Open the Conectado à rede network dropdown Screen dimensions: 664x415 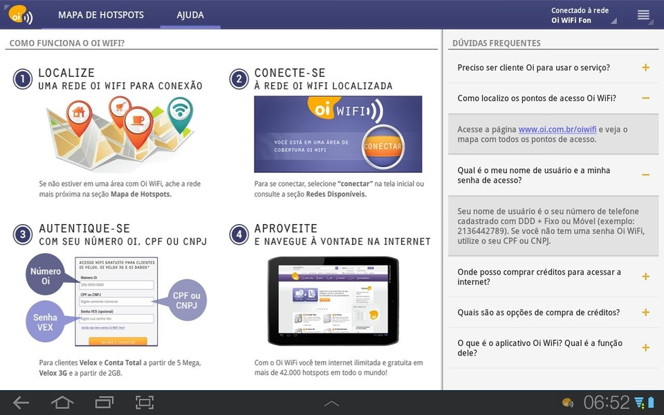(x=584, y=15)
